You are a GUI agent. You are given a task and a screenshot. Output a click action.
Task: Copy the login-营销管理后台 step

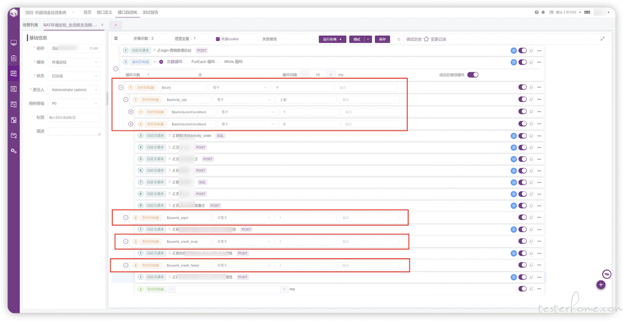(x=531, y=50)
